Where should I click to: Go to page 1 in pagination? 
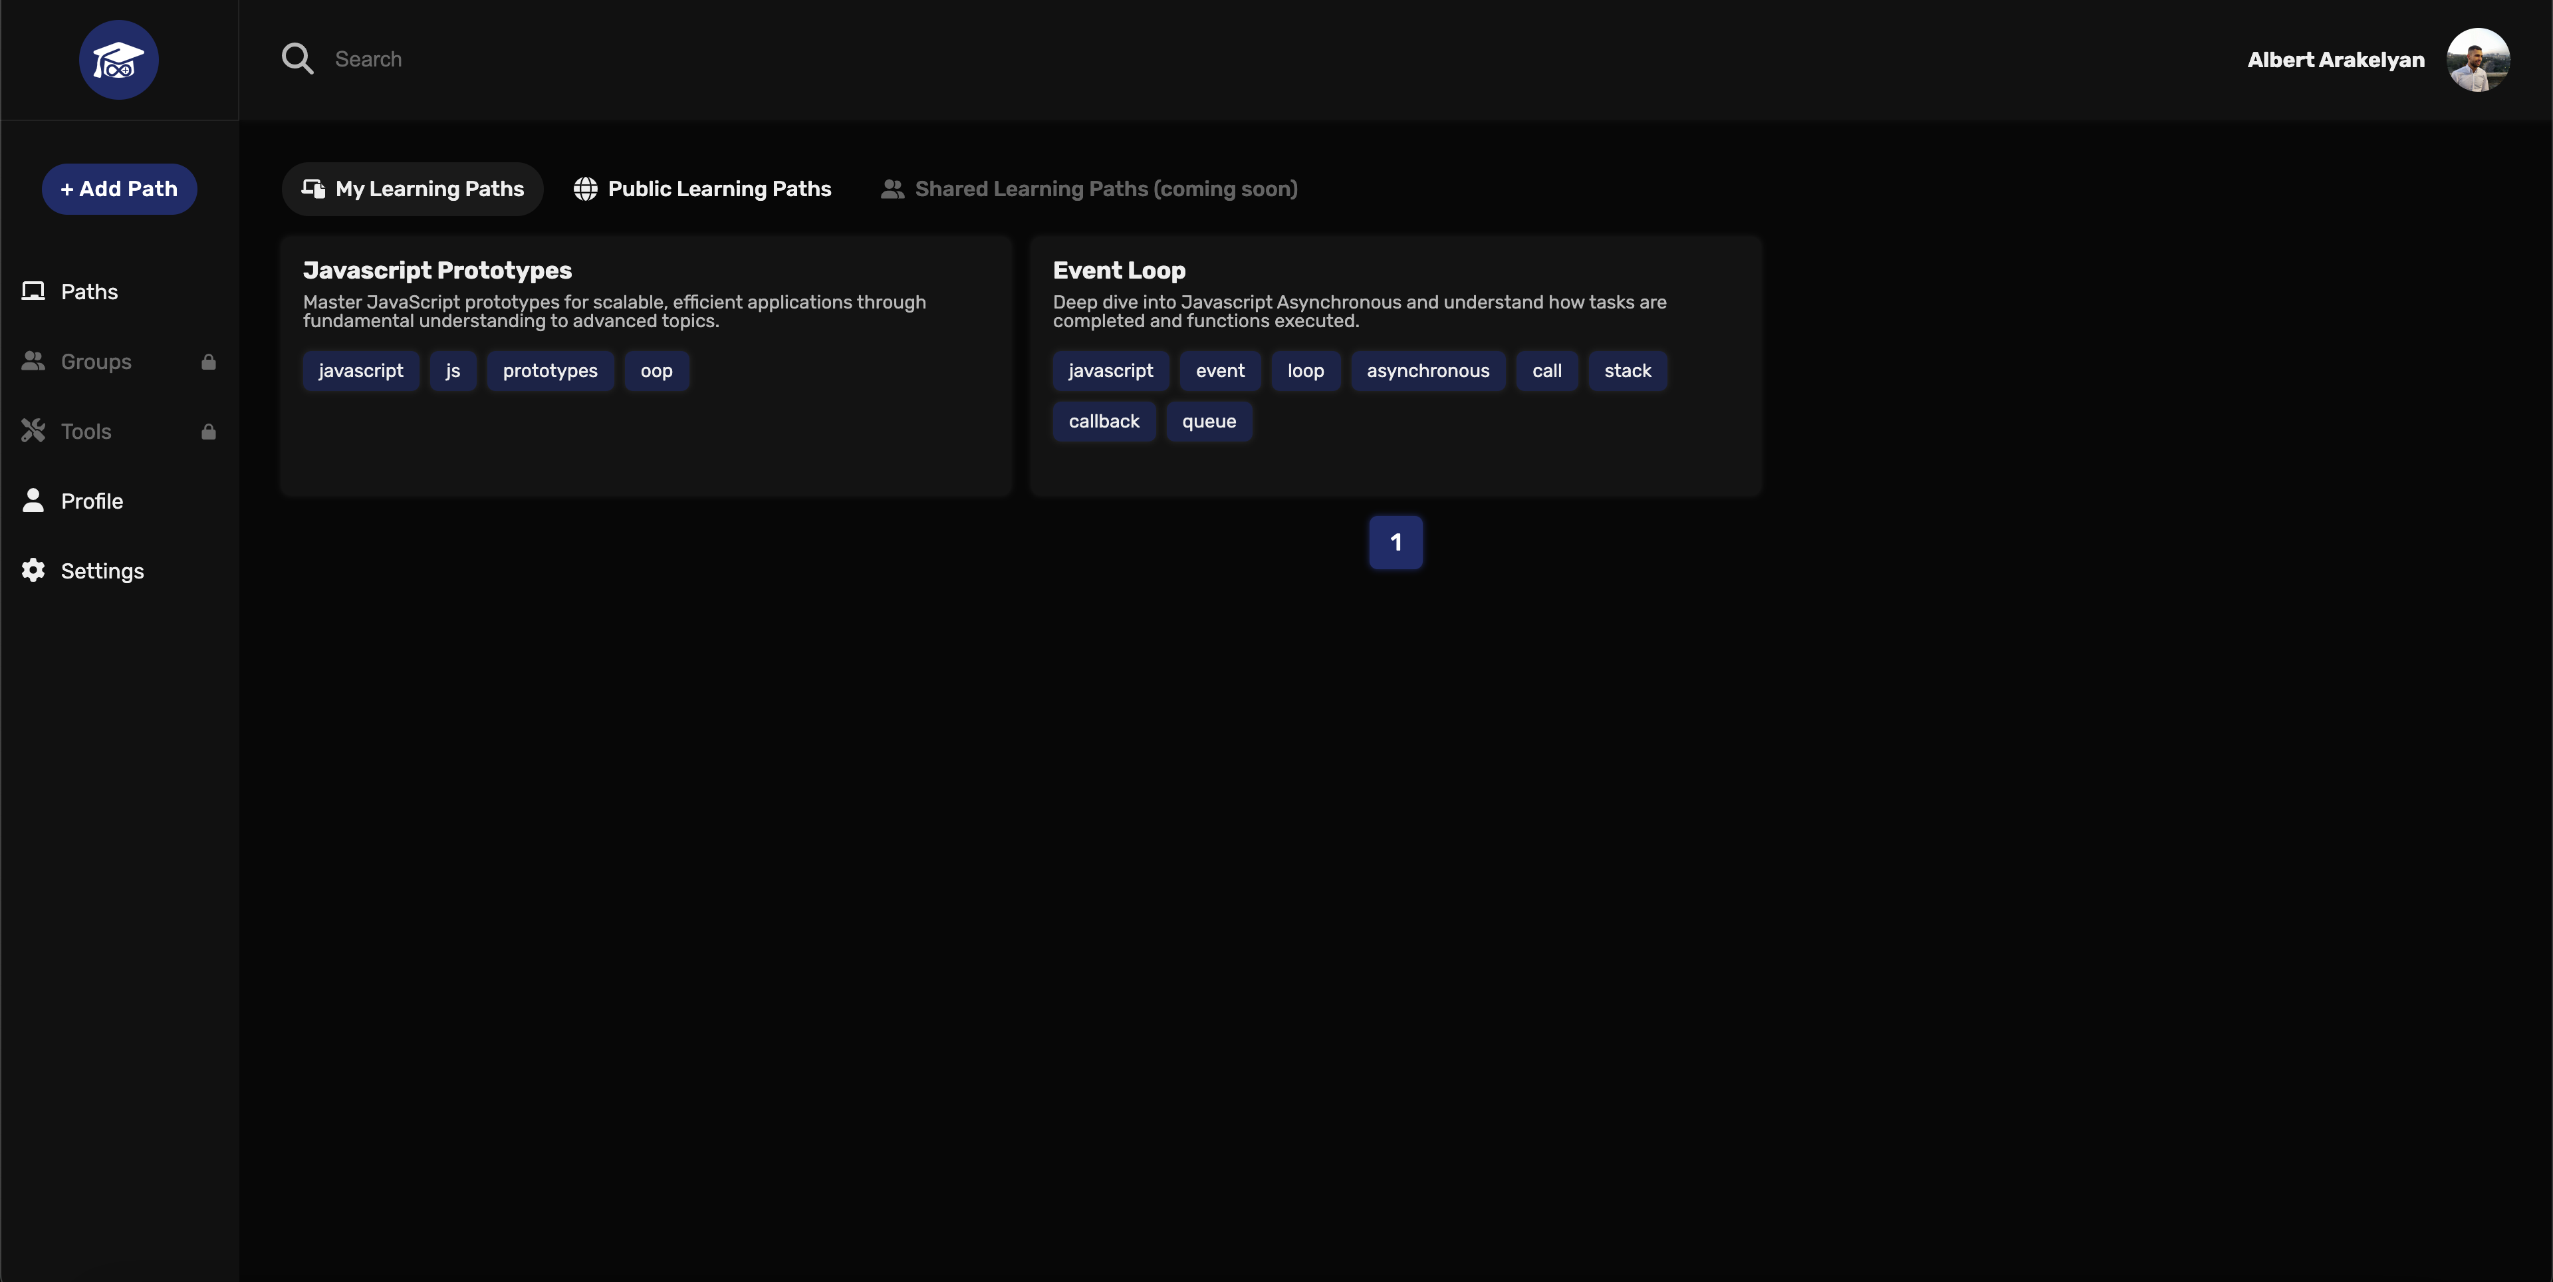1396,543
